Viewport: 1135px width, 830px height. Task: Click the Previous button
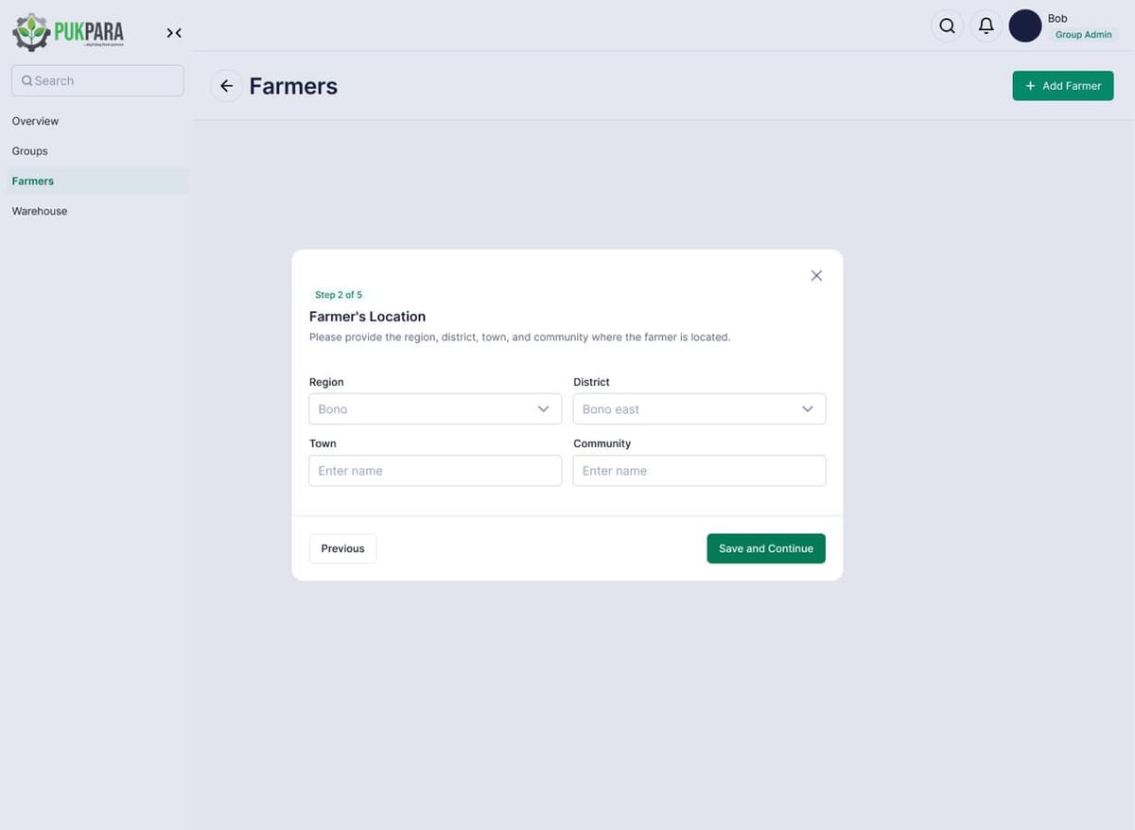[342, 548]
